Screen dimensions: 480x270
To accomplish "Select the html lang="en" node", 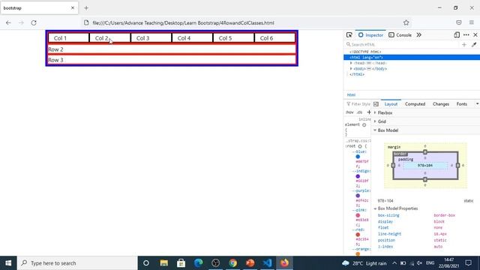I will point(412,58).
